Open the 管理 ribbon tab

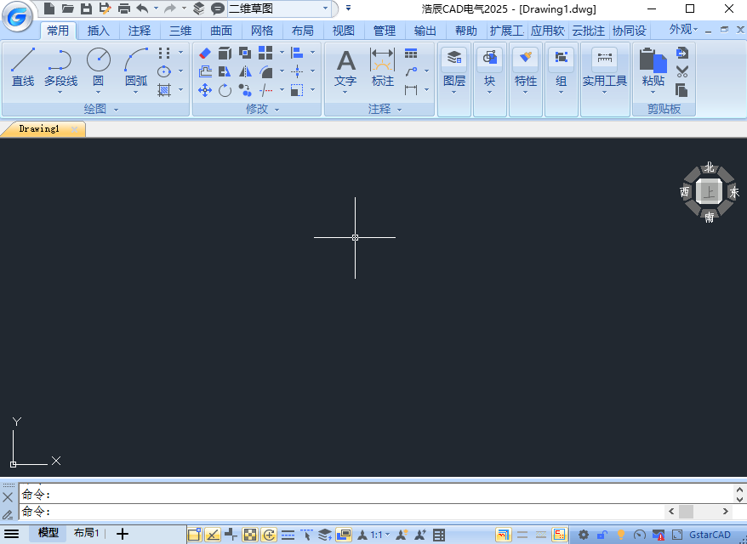[x=385, y=31]
